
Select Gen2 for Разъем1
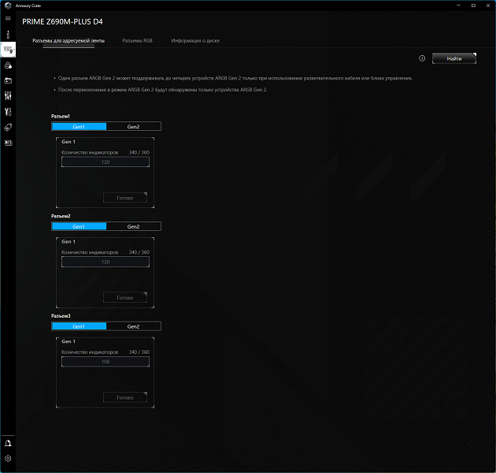coord(134,127)
